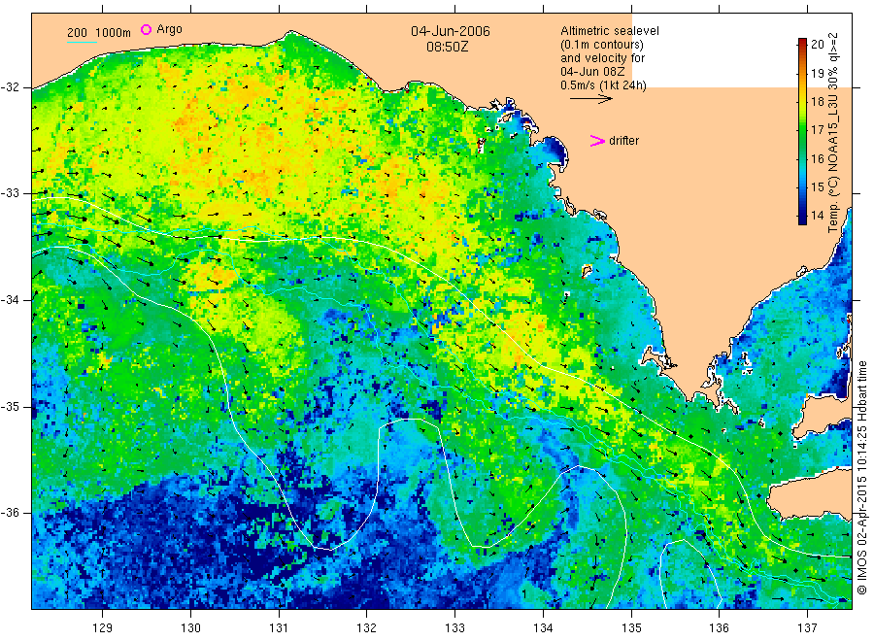
Task: Click the 0.5m/s velocity scale arrow
Action: click(x=590, y=99)
